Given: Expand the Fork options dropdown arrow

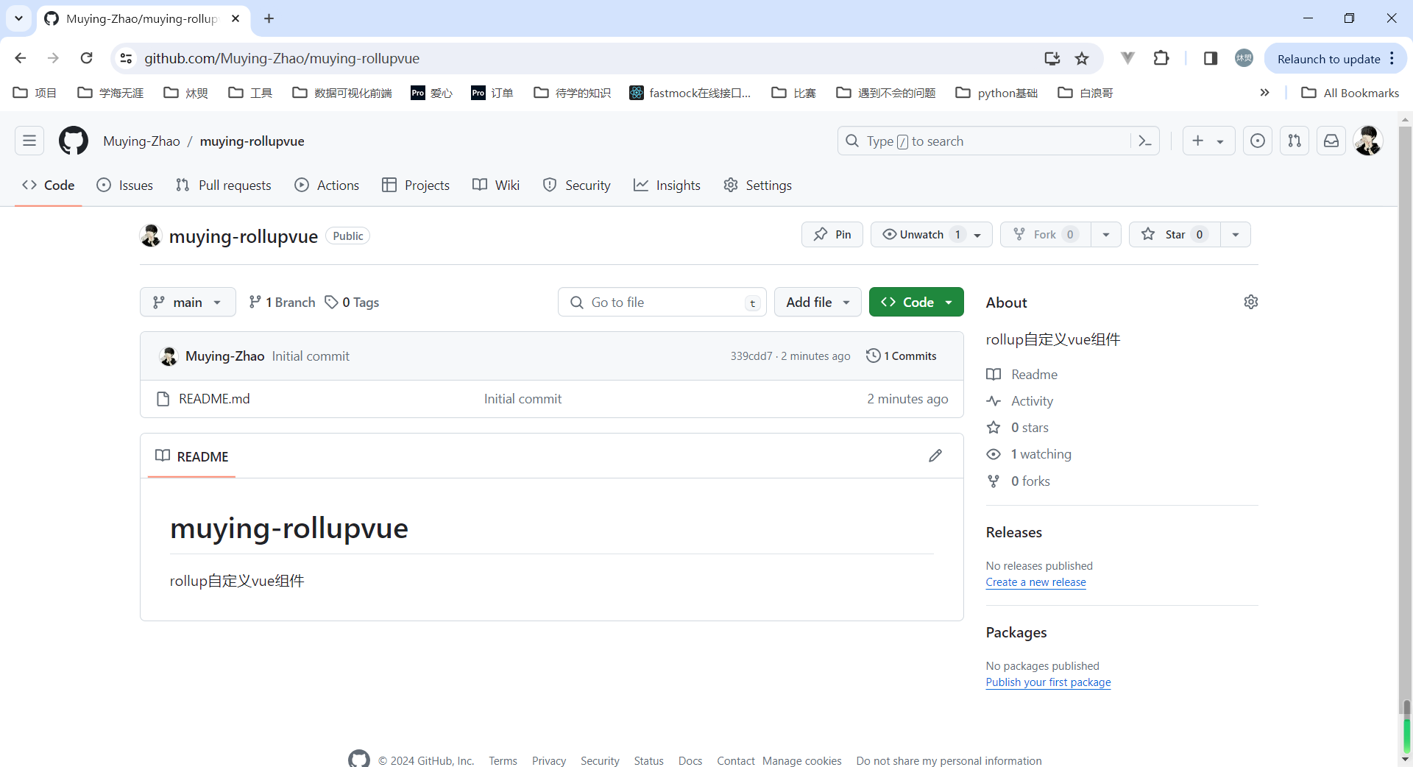Looking at the screenshot, I should 1106,234.
